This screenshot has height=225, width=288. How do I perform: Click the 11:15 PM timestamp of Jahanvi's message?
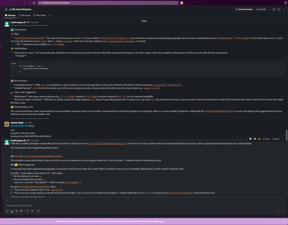(28, 123)
